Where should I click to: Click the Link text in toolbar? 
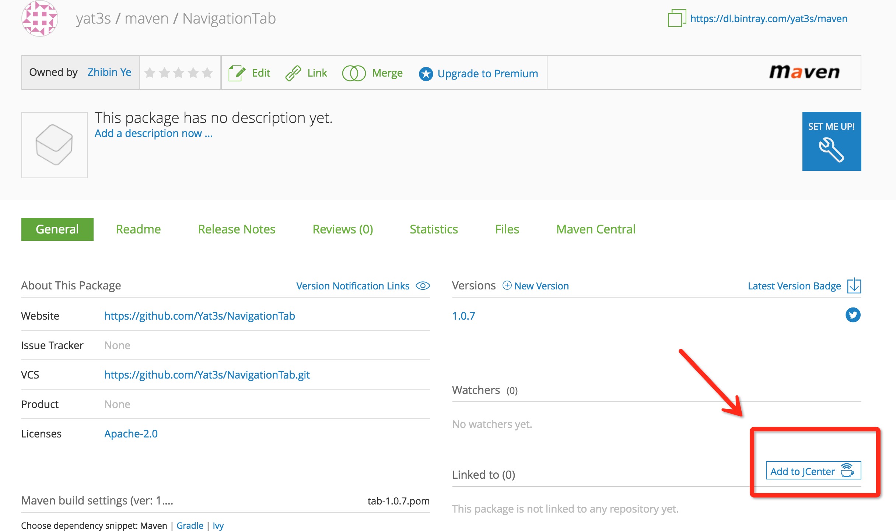[x=317, y=73]
